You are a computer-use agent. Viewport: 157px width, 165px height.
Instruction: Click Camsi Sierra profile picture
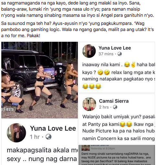point(89,104)
